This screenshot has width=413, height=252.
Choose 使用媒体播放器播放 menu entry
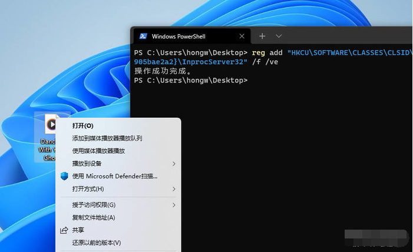point(98,151)
